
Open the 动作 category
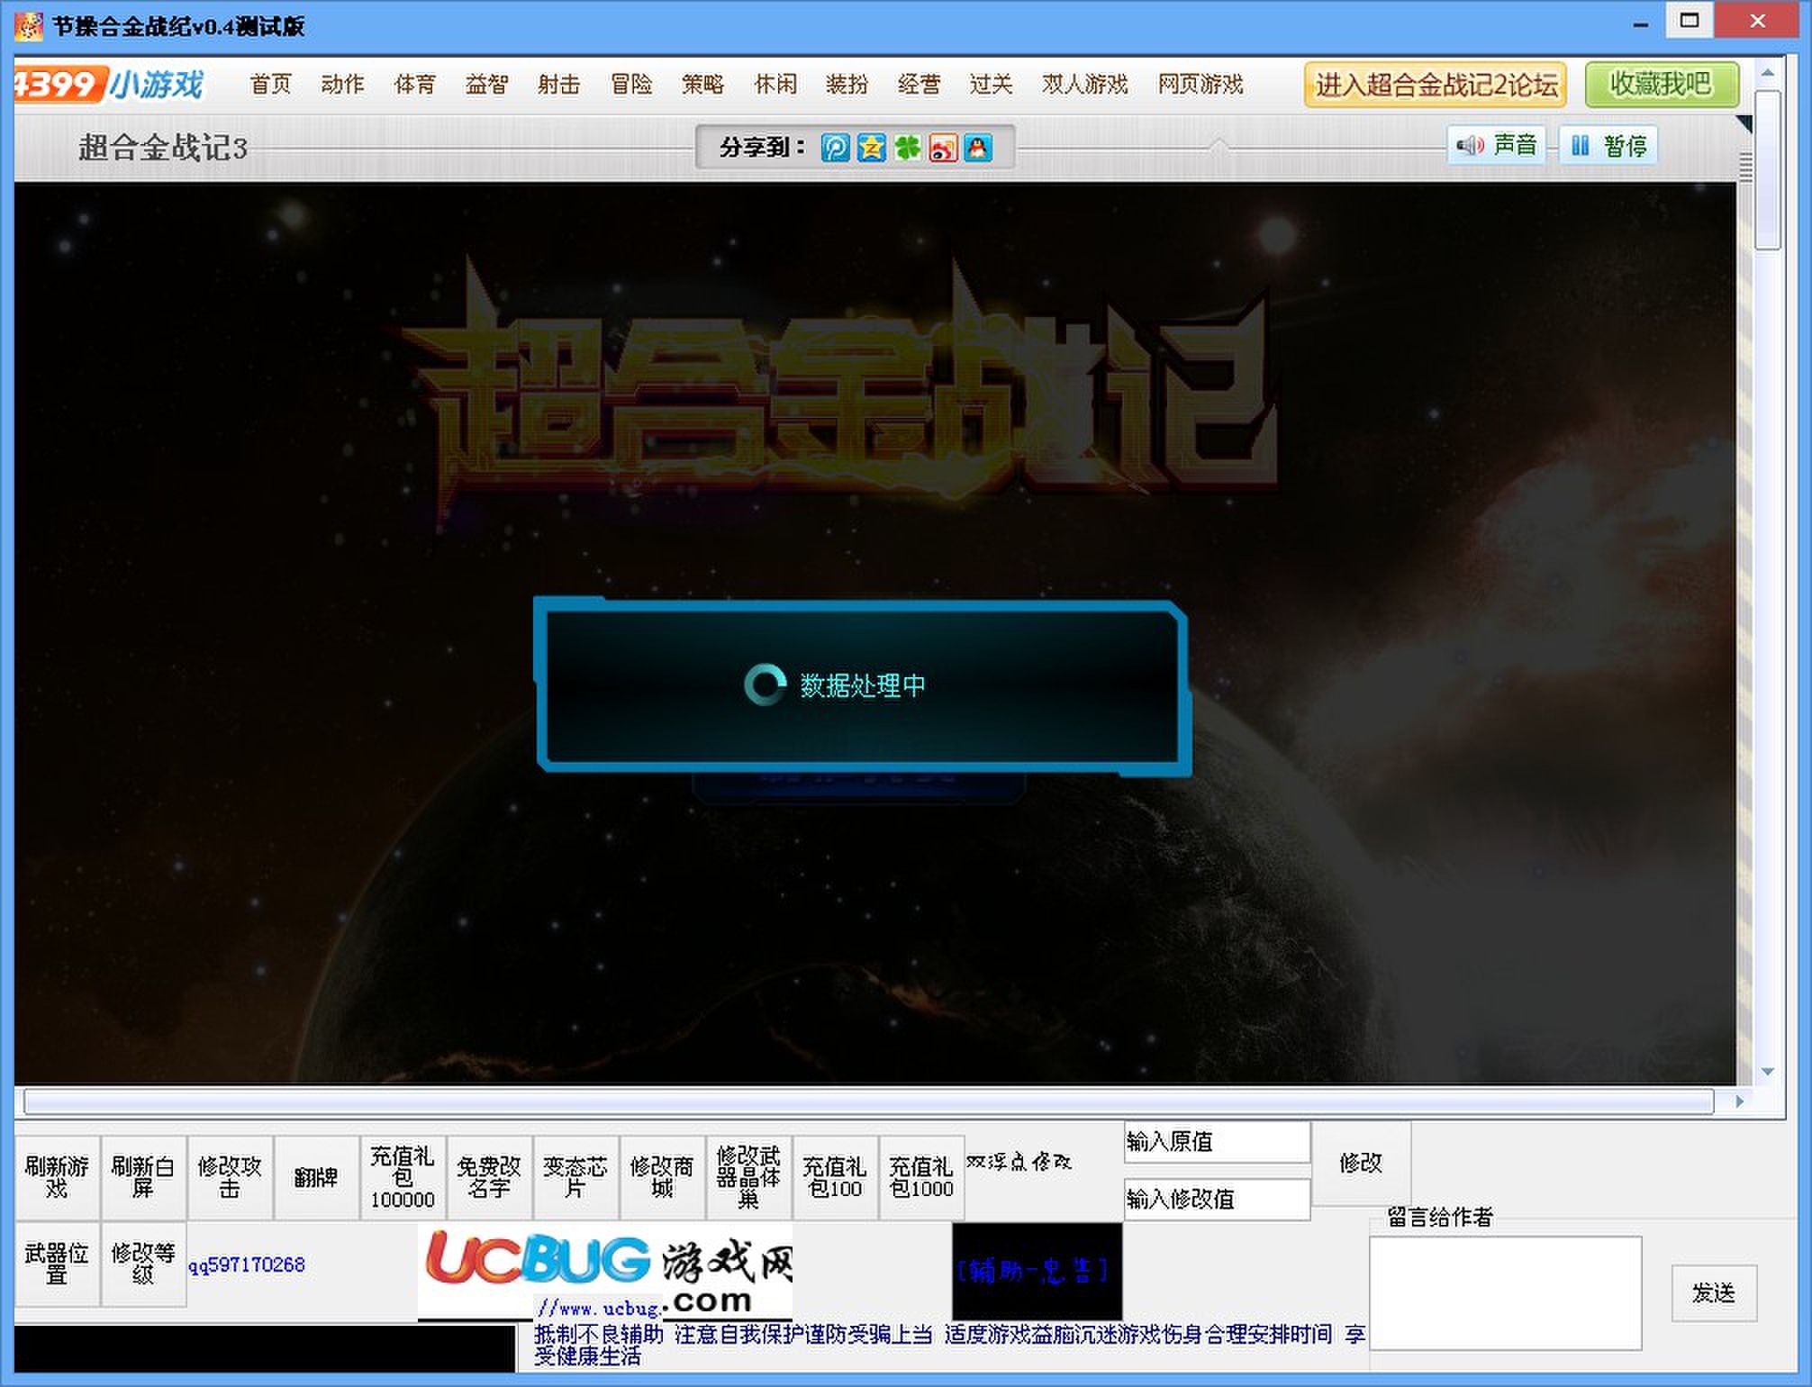(343, 84)
